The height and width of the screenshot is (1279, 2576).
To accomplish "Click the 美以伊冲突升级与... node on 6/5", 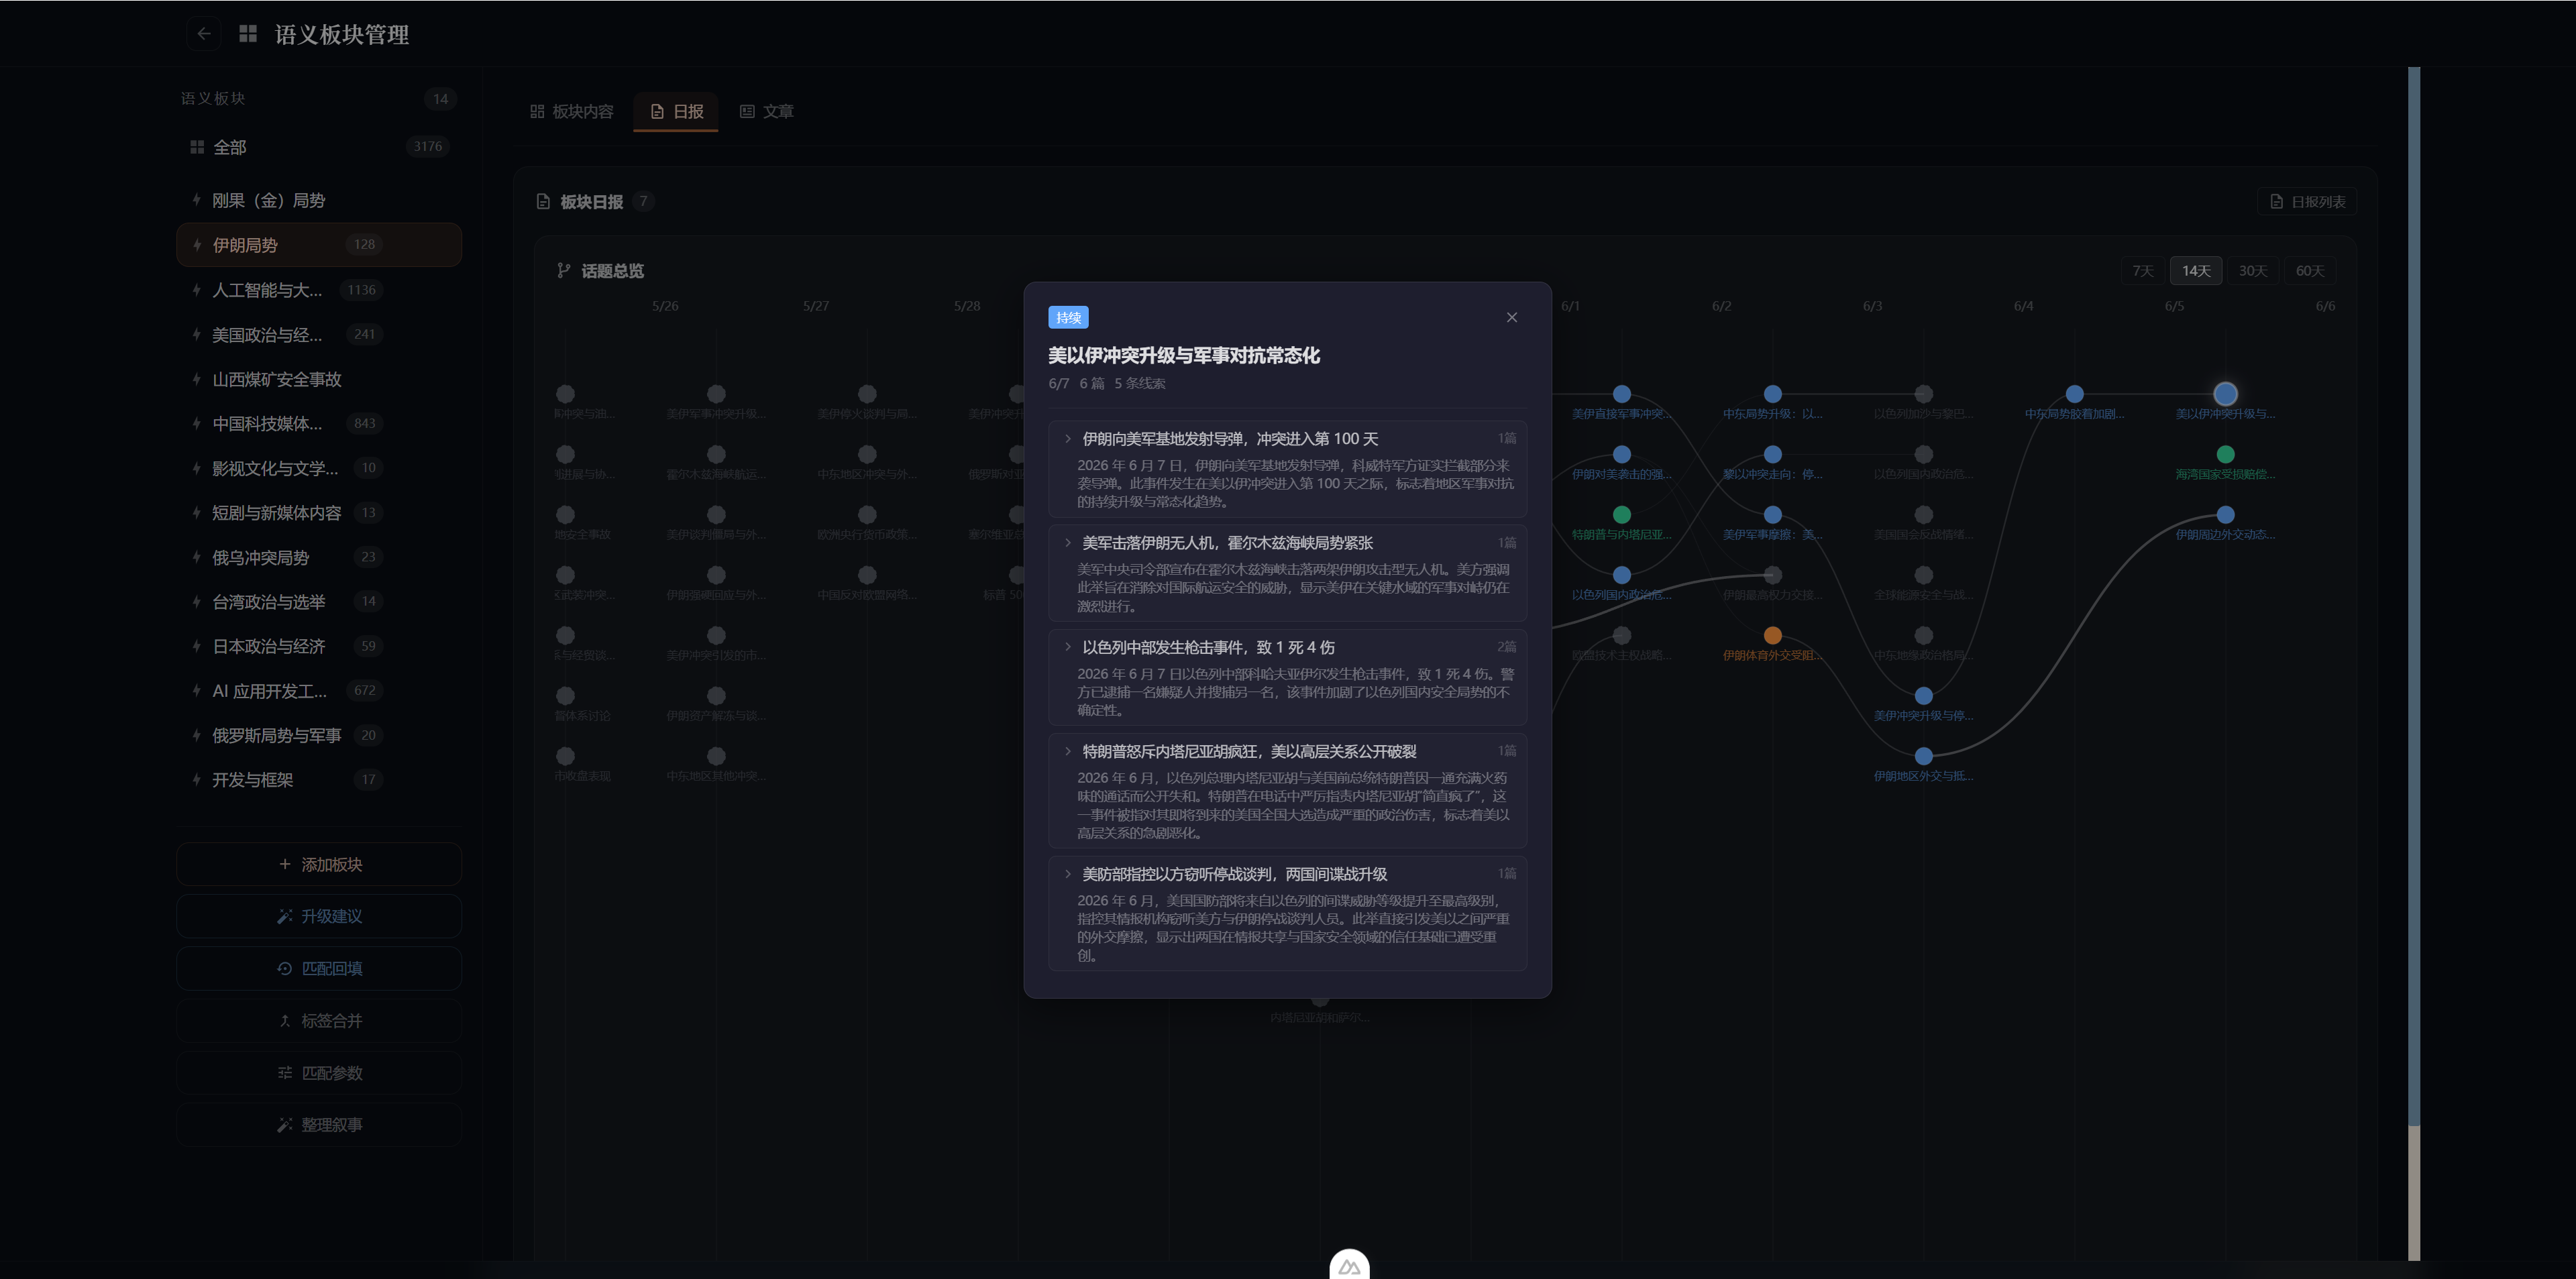I will 2225,393.
